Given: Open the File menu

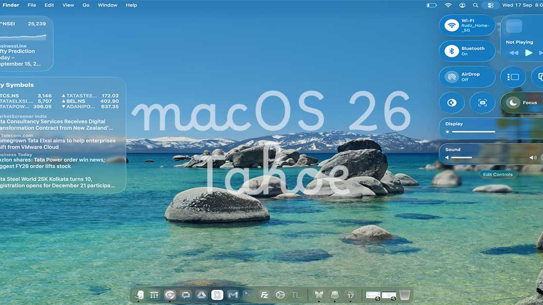Looking at the screenshot, I should [32, 5].
